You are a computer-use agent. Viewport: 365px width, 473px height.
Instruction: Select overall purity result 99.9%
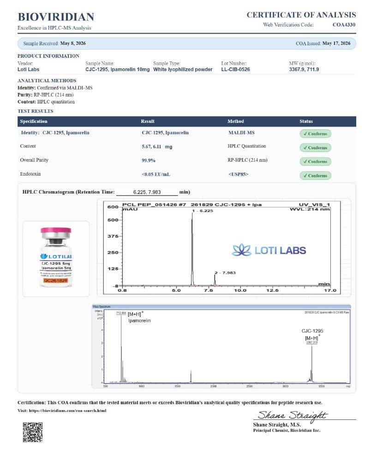149,160
